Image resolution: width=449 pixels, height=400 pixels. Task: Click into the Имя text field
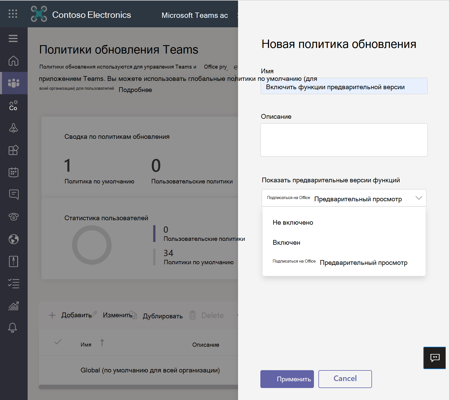[x=344, y=86]
